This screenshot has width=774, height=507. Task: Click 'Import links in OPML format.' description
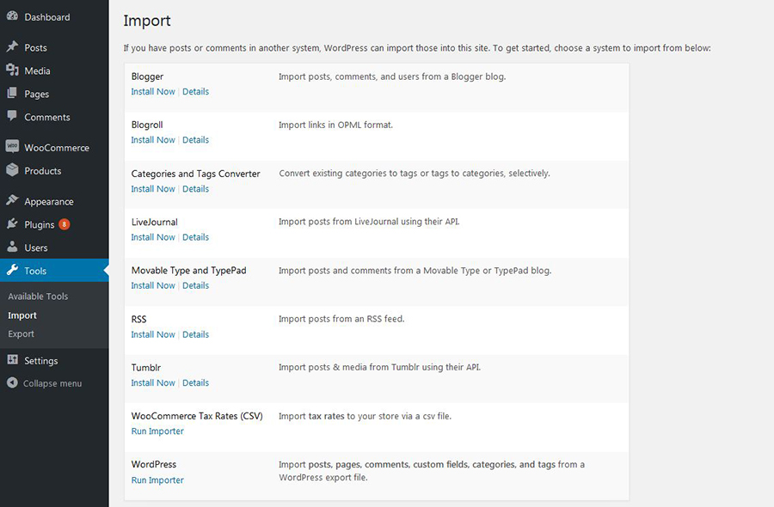(x=335, y=125)
